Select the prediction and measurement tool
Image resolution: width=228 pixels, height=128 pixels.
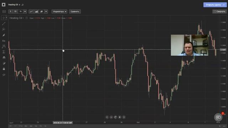pyautogui.click(x=4, y=52)
